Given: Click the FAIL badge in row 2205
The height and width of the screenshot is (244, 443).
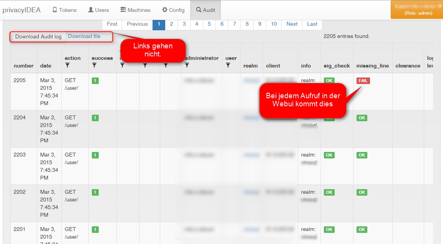Looking at the screenshot, I should click(363, 81).
